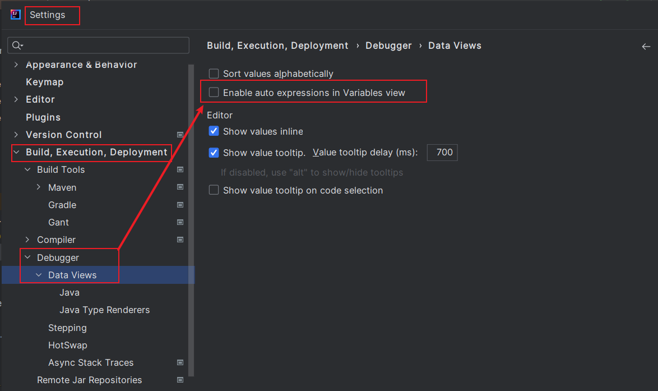This screenshot has width=658, height=391.
Task: Click the back arrow navigation icon
Action: click(x=646, y=47)
